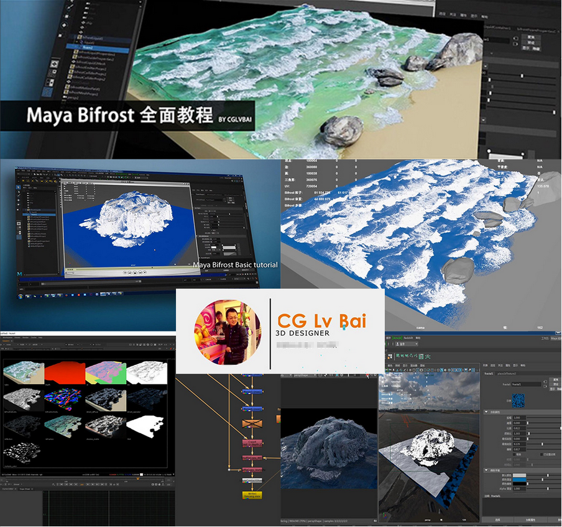
Task: Click the pink and green id pass thumbnail
Action: click(x=106, y=372)
